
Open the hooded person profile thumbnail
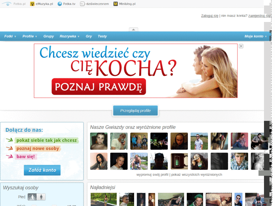[x=179, y=141]
